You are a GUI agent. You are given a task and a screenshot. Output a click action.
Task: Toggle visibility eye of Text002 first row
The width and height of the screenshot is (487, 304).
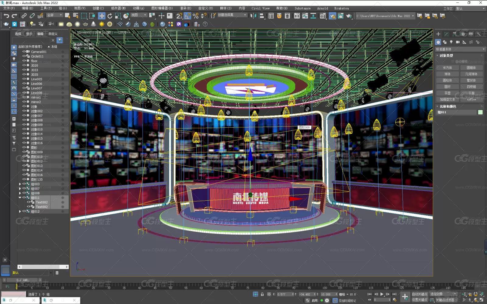click(x=29, y=202)
